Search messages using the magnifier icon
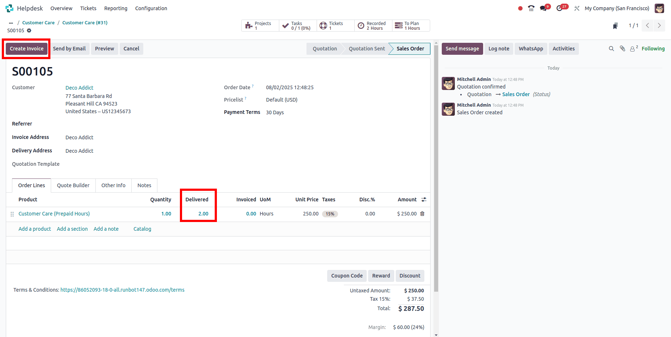The width and height of the screenshot is (671, 337). 612,48
